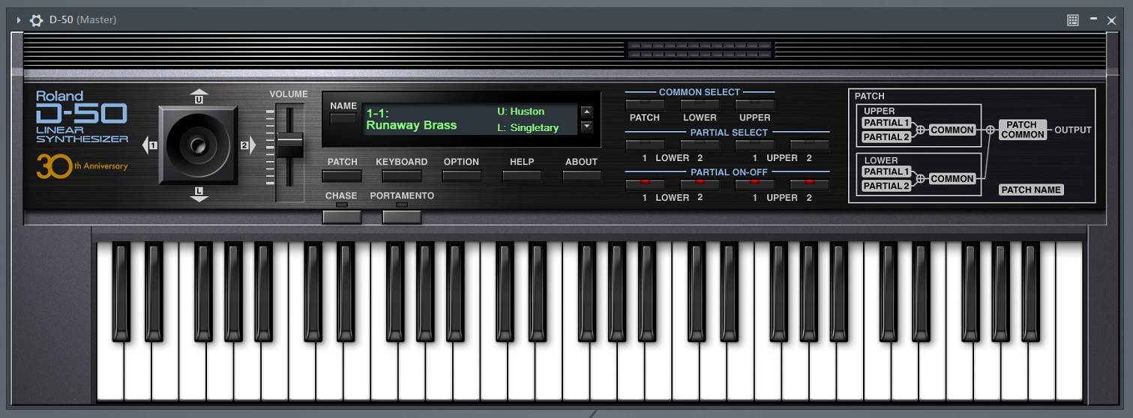Select the Common Select UPPER button

pos(754,105)
